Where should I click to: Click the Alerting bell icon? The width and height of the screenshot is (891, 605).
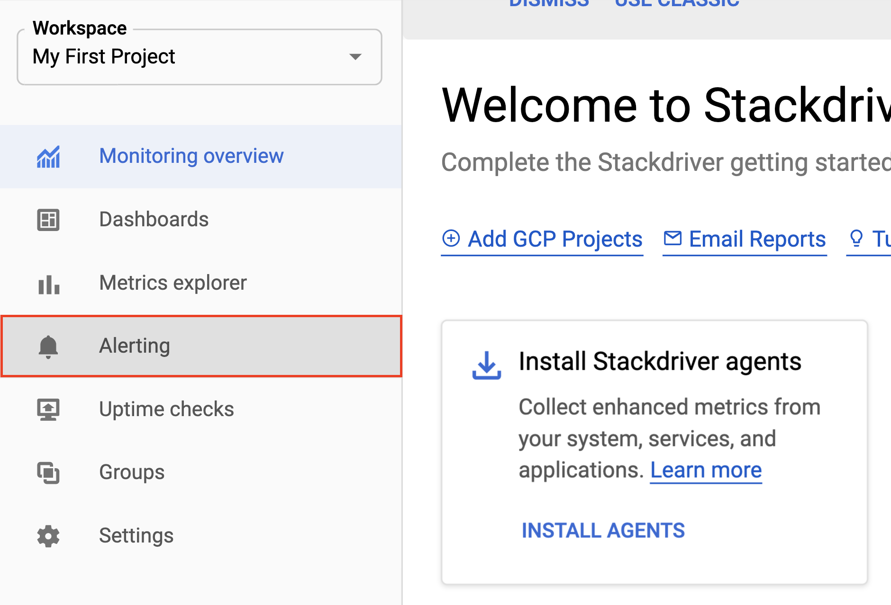(x=48, y=347)
